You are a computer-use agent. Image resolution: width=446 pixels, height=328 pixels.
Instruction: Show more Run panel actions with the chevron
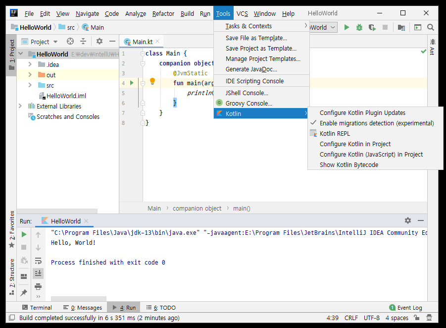38,297
